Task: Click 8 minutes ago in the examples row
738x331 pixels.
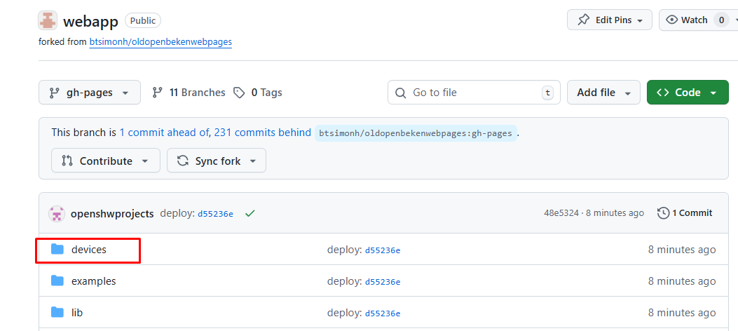Action: pyautogui.click(x=682, y=281)
